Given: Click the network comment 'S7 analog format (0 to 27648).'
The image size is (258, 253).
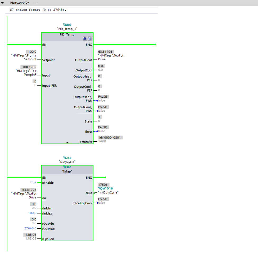Looking at the screenshot, I should point(38,10).
